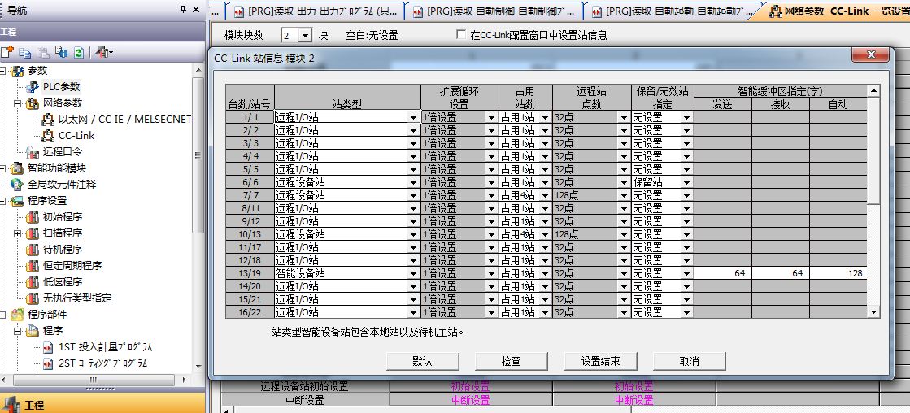910x413 pixels.
Task: Click the green Refresh icon in navigation toolbar
Action: 79,52
